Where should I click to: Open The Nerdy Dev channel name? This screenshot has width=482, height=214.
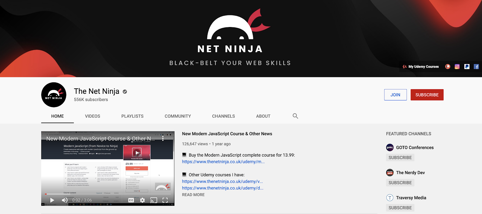click(410, 173)
